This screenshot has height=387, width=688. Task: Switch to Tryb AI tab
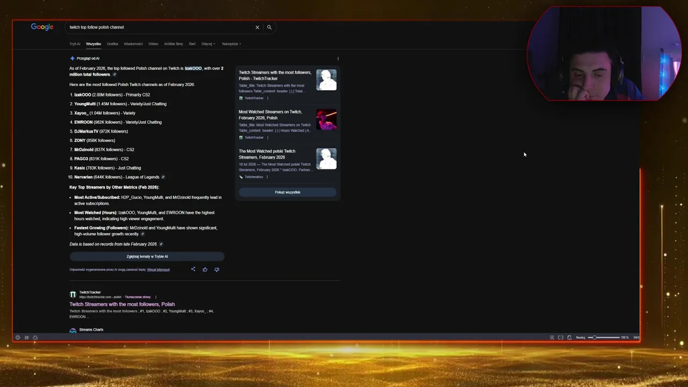pyautogui.click(x=75, y=44)
